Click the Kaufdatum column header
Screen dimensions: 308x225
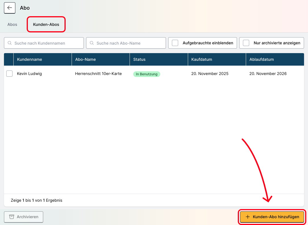(x=202, y=59)
